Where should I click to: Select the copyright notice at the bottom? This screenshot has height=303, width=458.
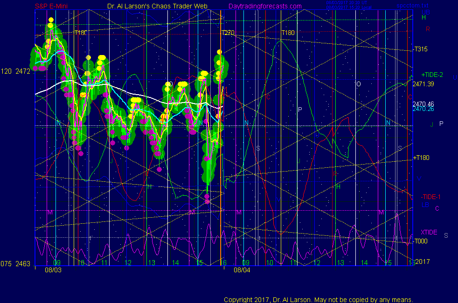[x=319, y=300]
